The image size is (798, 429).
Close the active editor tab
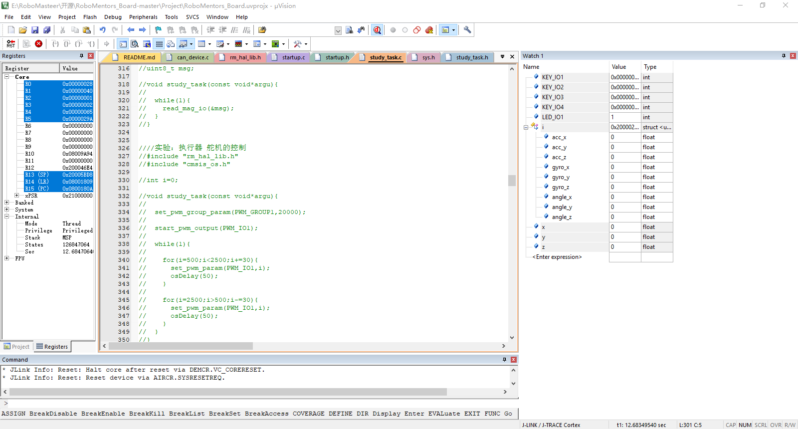[512, 56]
